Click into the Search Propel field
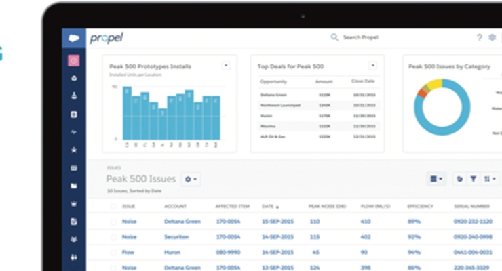This screenshot has width=502, height=271. click(360, 37)
